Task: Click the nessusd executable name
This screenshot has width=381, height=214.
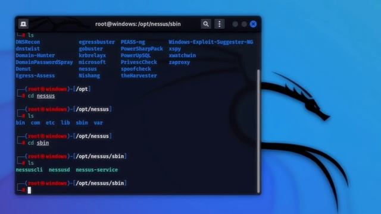Action: click(x=60, y=170)
